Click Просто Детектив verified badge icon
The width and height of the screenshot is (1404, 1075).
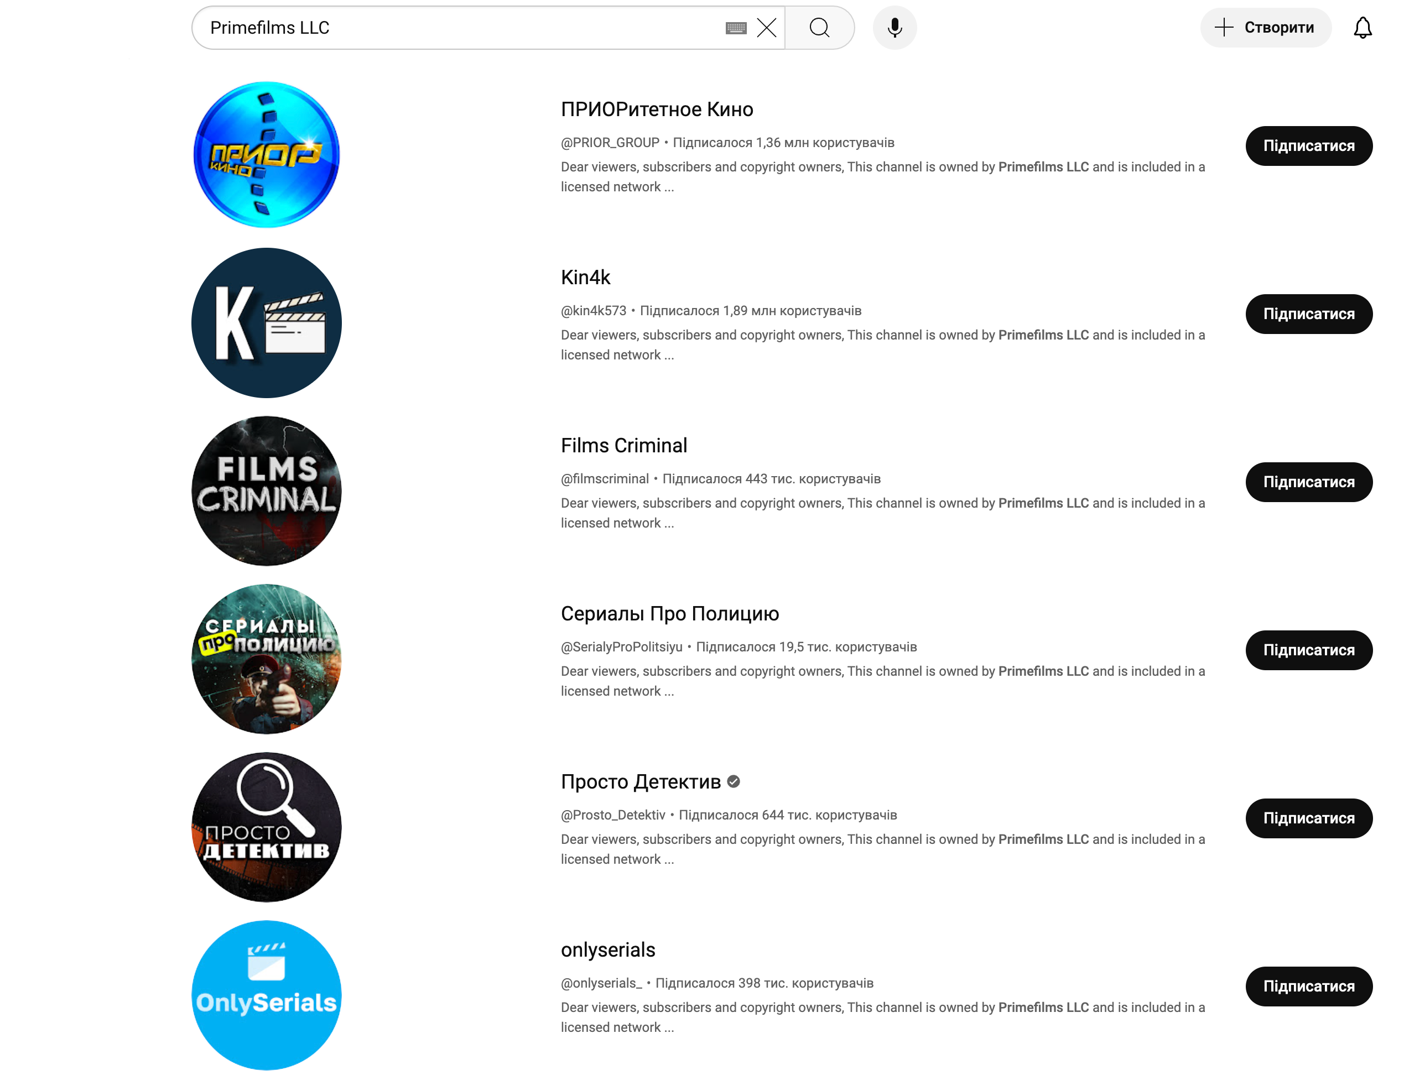point(734,781)
